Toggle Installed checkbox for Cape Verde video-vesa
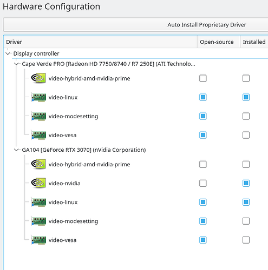The width and height of the screenshot is (268, 270). click(246, 135)
